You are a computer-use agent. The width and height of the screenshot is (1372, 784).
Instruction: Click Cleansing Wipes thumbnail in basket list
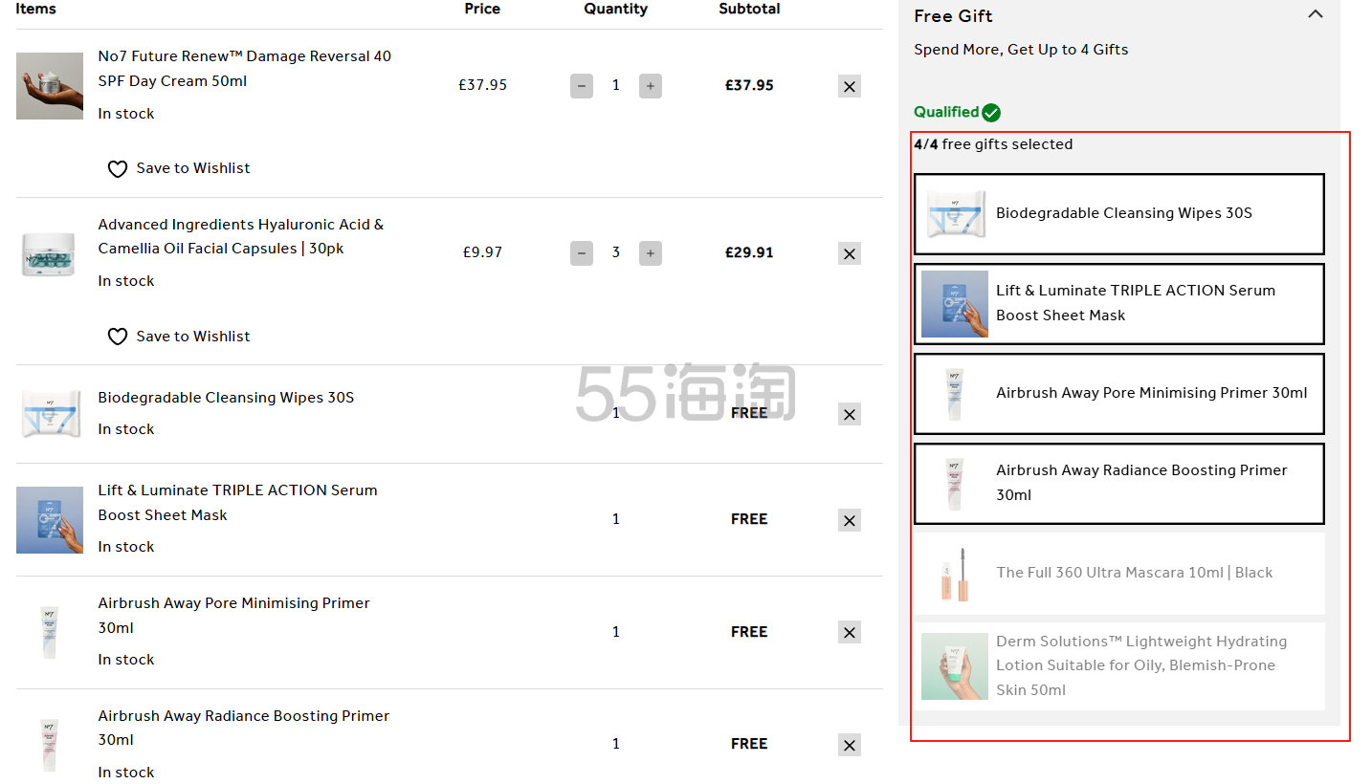tap(50, 414)
